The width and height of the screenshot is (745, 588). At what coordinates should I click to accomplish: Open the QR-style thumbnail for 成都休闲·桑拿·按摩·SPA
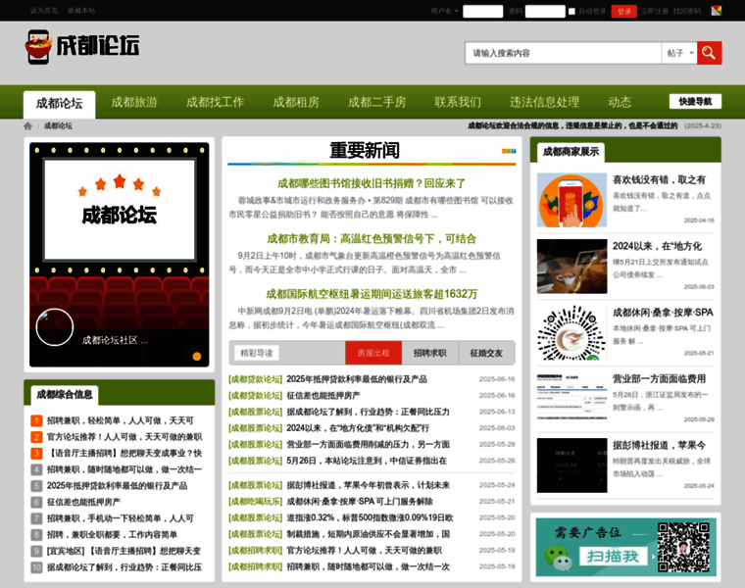(572, 333)
